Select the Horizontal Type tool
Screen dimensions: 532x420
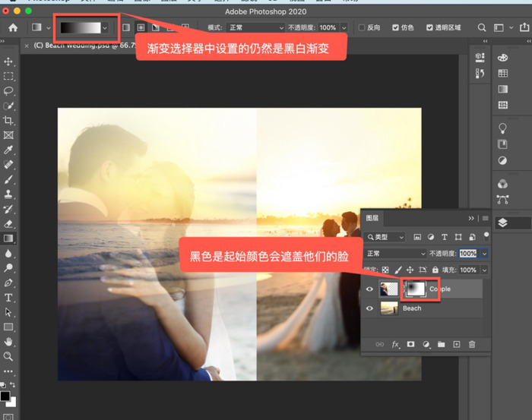(8, 298)
